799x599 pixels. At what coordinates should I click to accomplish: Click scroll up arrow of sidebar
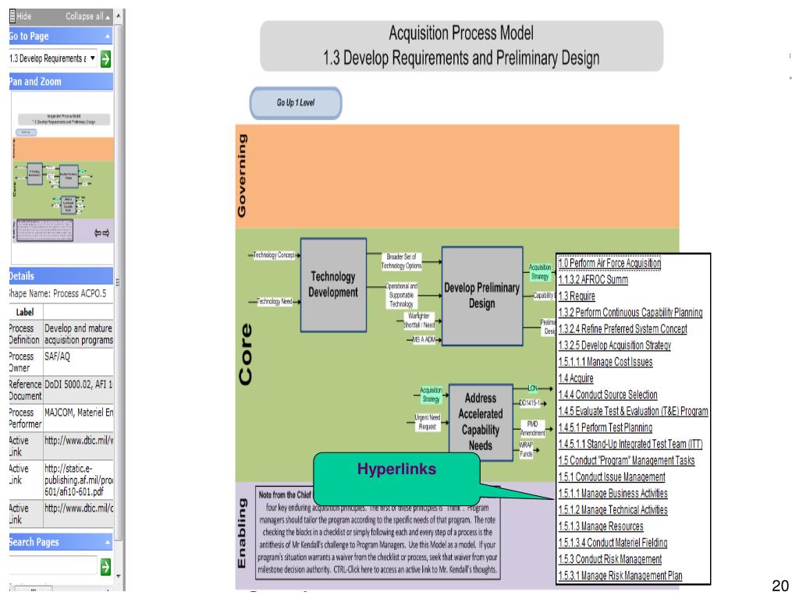tap(119, 16)
